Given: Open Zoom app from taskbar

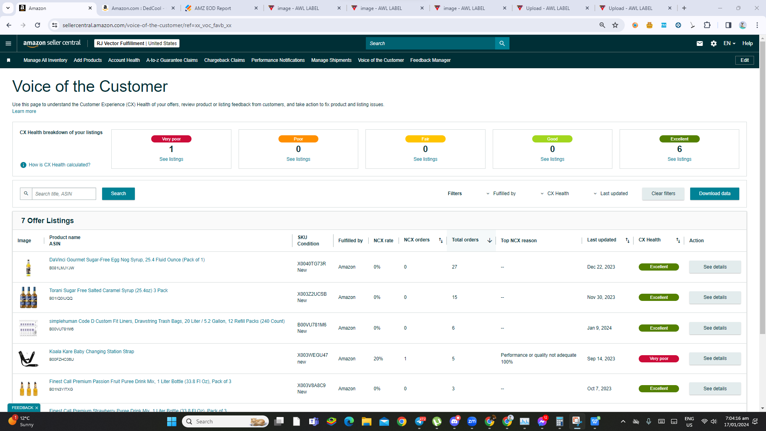Looking at the screenshot, I should 472,421.
